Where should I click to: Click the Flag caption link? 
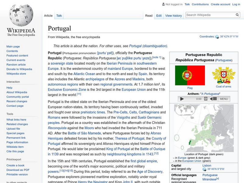click(190, 88)
